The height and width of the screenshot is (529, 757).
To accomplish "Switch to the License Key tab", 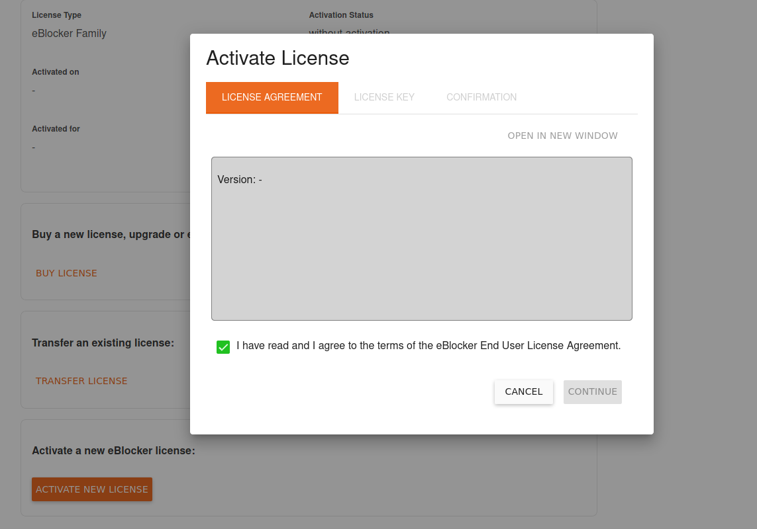I will pyautogui.click(x=384, y=97).
